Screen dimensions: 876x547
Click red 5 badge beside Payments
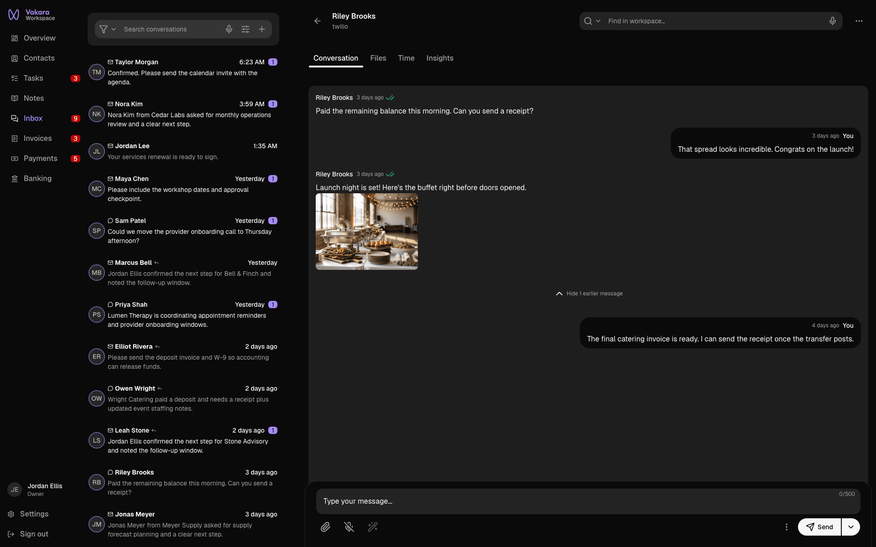pos(76,159)
